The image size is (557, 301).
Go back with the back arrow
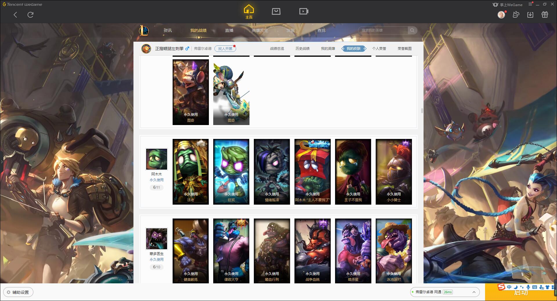coord(15,15)
